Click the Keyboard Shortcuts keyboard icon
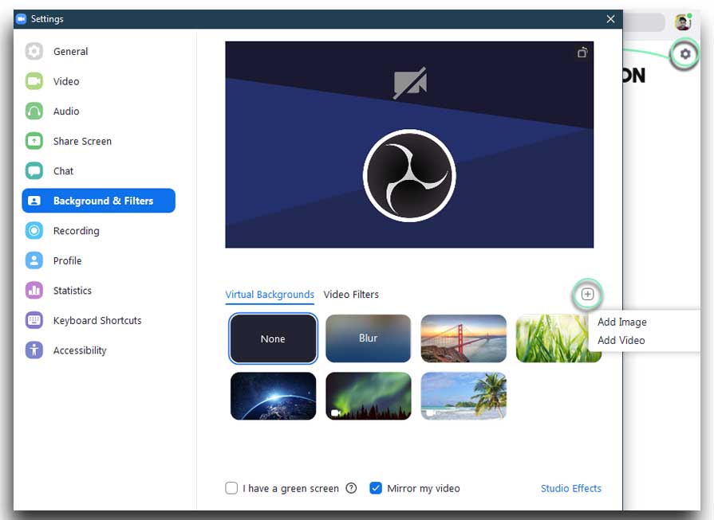The width and height of the screenshot is (714, 520). [34, 320]
